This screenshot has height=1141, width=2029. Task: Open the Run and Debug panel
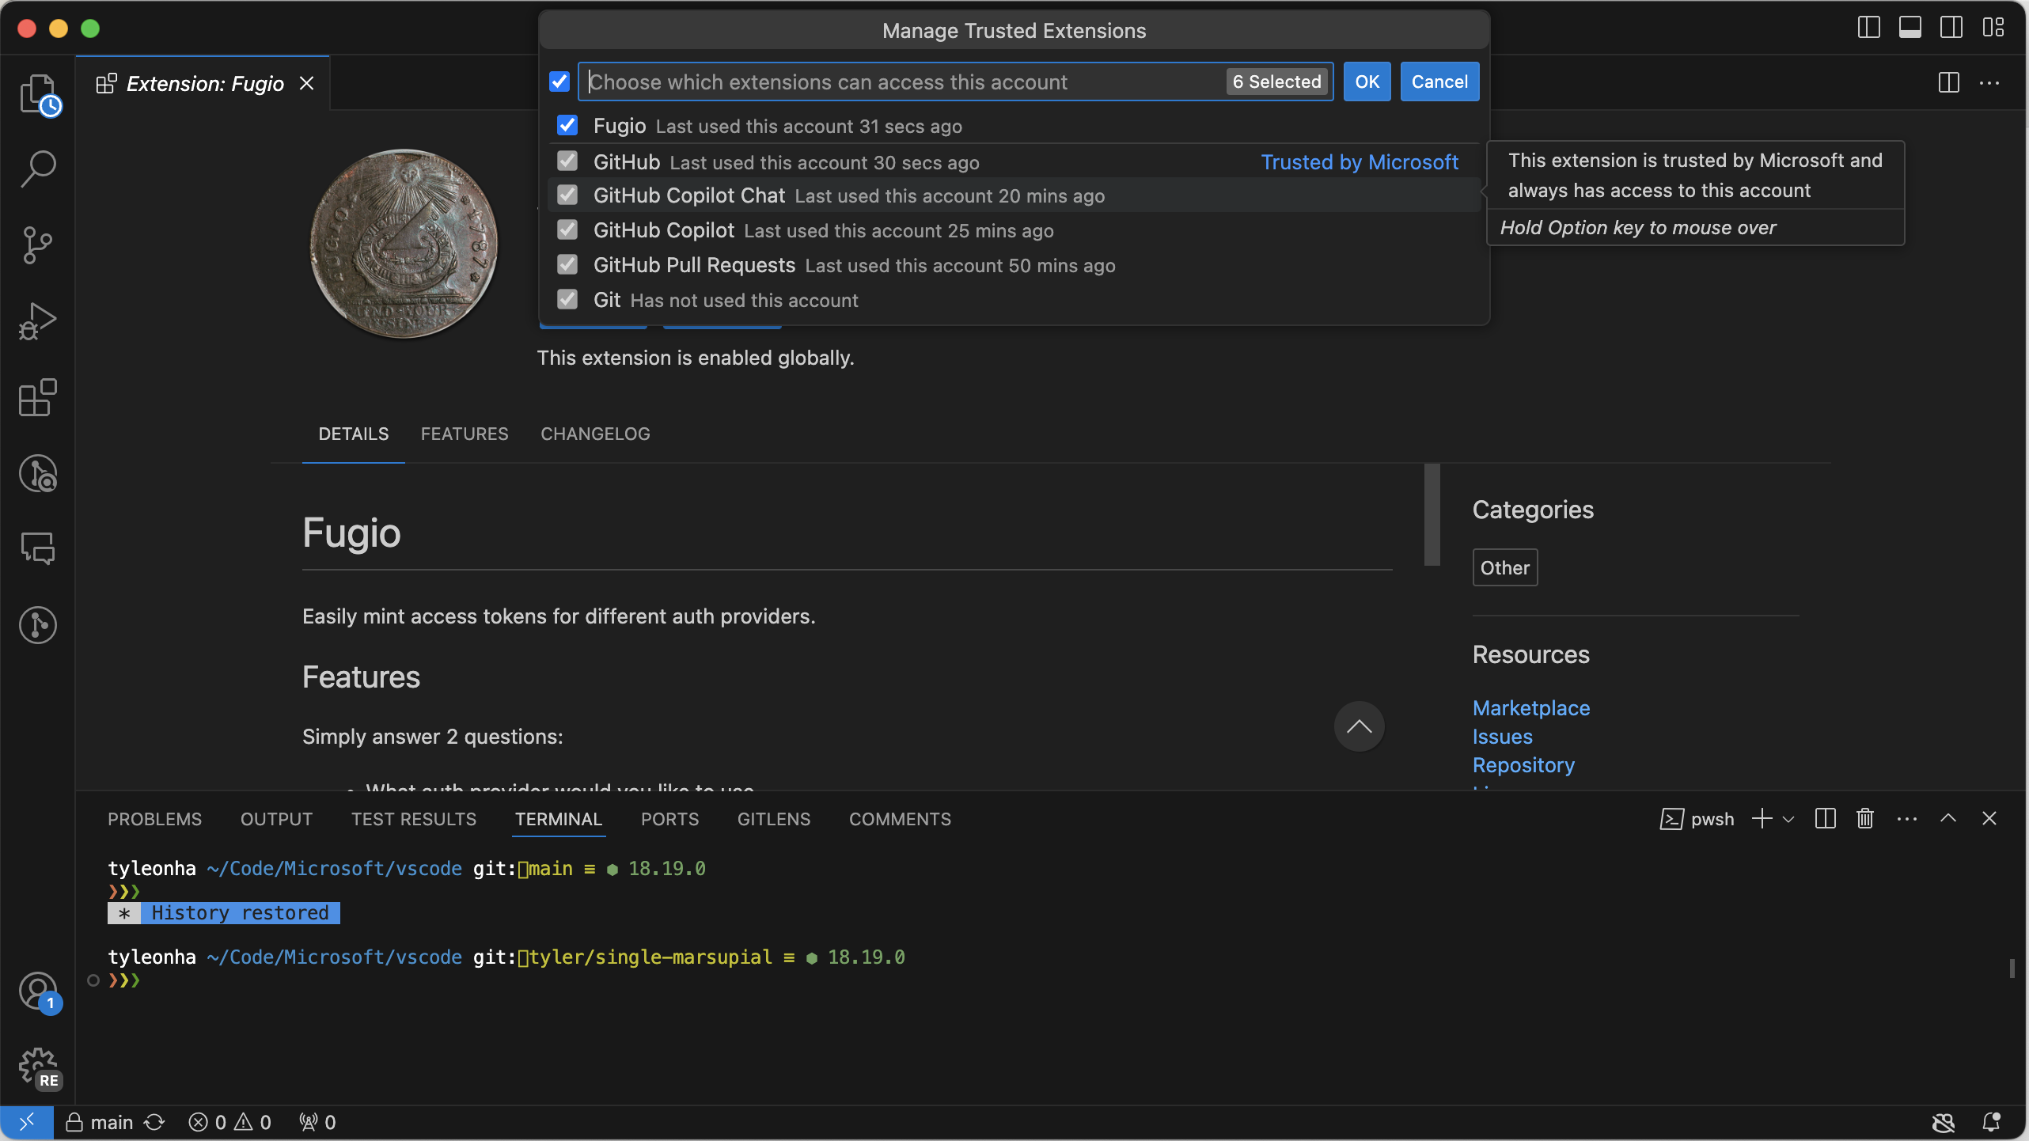(x=36, y=320)
